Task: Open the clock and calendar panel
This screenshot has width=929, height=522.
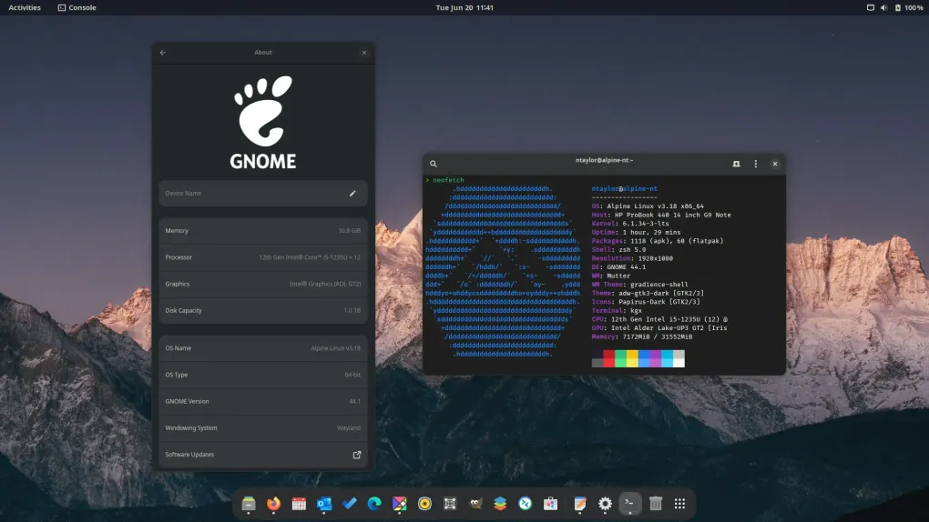Action: pyautogui.click(x=464, y=7)
